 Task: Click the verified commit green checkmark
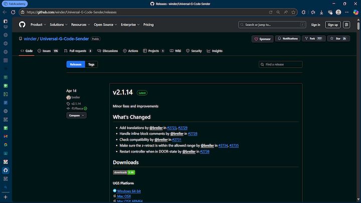(x=85, y=108)
